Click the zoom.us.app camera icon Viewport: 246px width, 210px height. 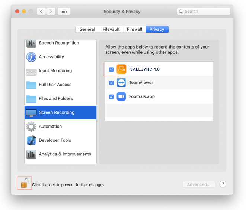[121, 96]
